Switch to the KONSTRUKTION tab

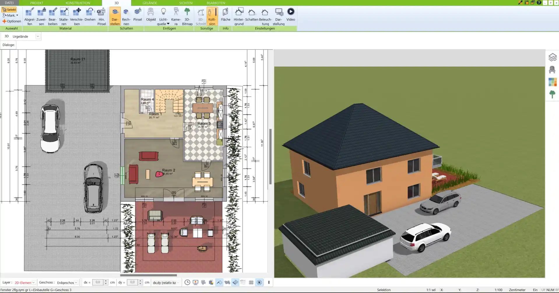(78, 3)
